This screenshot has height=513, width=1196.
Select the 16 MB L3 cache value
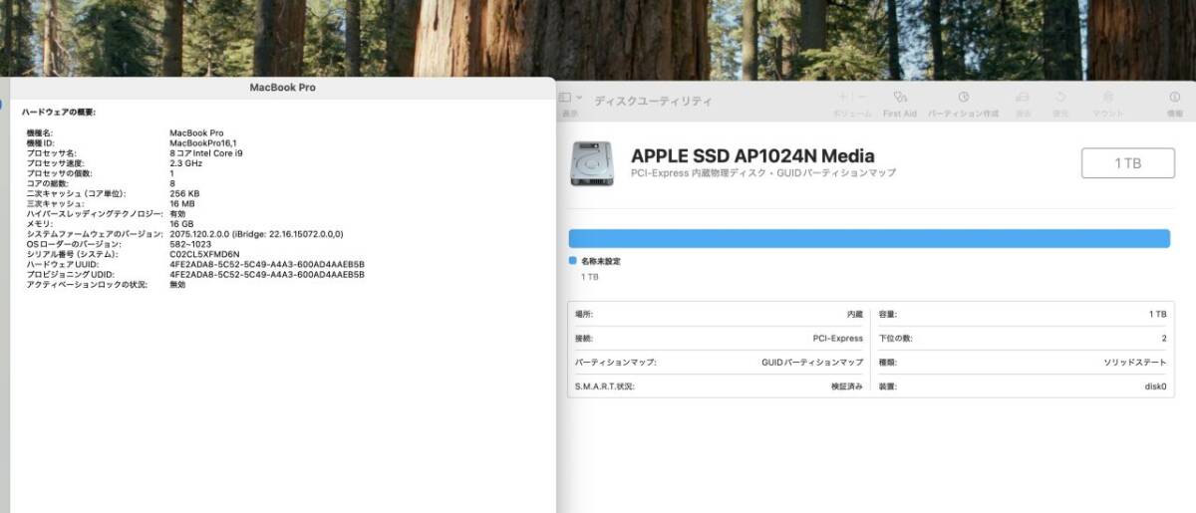point(182,203)
